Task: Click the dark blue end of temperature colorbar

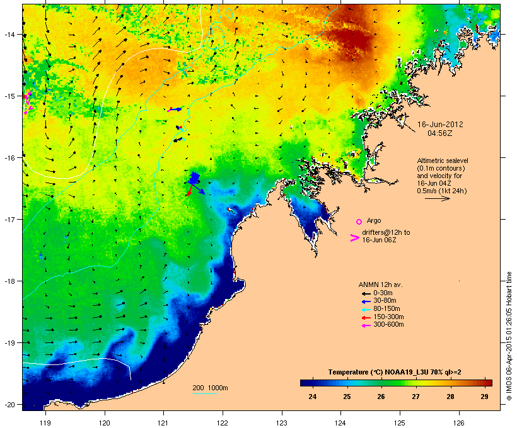Action: point(305,383)
